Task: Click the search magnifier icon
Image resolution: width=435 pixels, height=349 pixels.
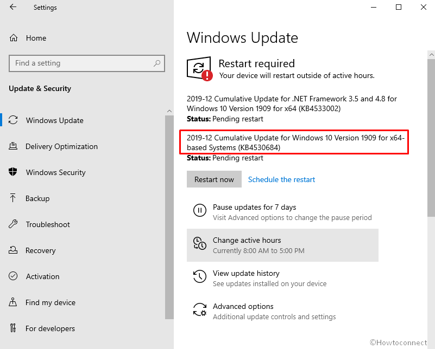Action: [x=157, y=63]
